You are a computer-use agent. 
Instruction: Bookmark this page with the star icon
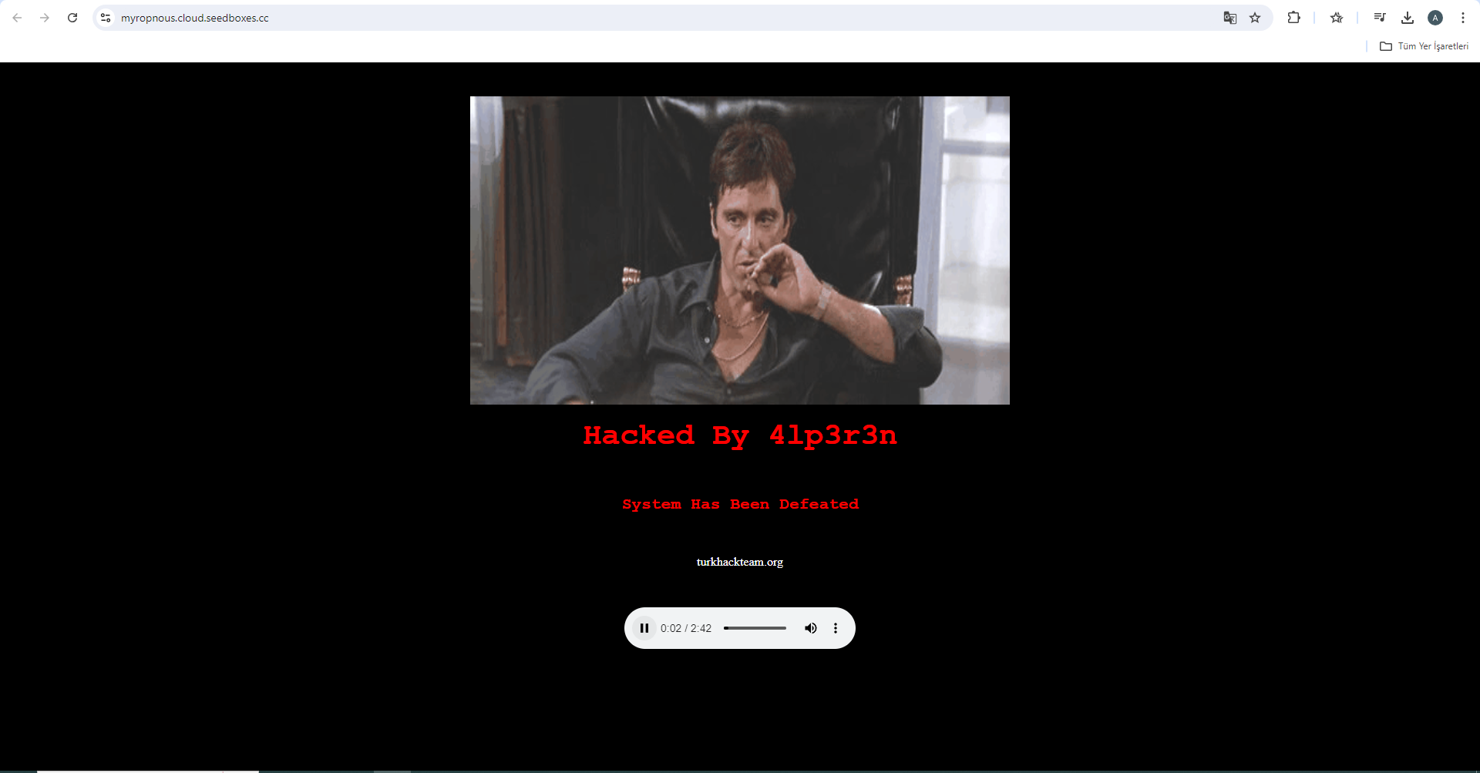(x=1255, y=18)
